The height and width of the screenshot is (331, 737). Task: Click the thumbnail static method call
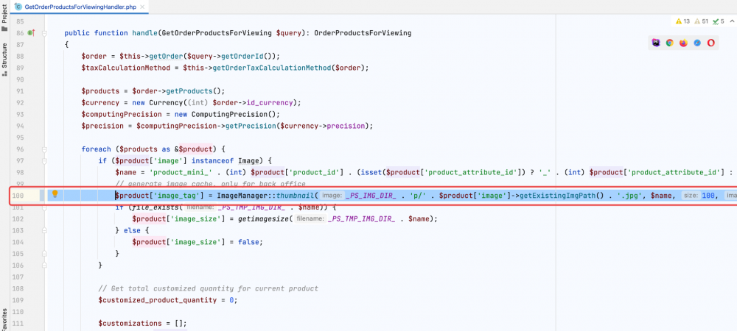coord(296,196)
